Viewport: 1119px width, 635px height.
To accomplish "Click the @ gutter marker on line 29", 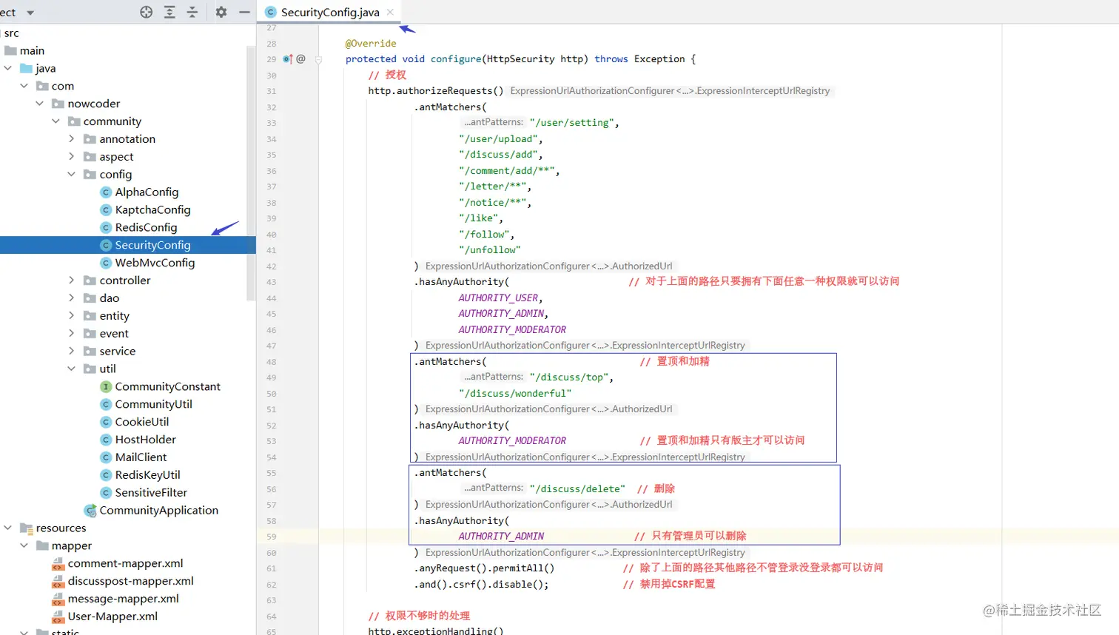I will click(300, 59).
